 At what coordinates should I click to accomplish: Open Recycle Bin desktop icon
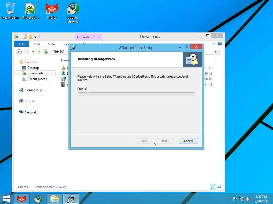click(10, 11)
